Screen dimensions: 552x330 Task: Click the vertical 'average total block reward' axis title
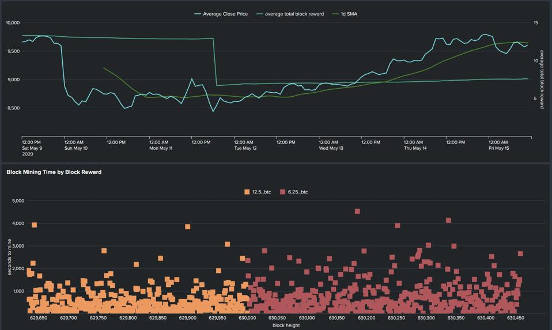point(542,79)
